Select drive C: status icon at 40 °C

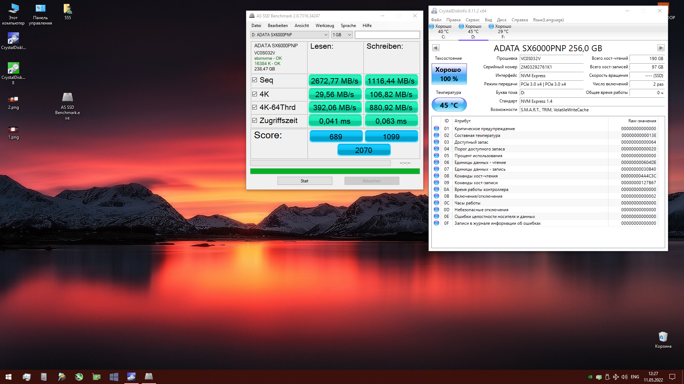[x=432, y=26]
